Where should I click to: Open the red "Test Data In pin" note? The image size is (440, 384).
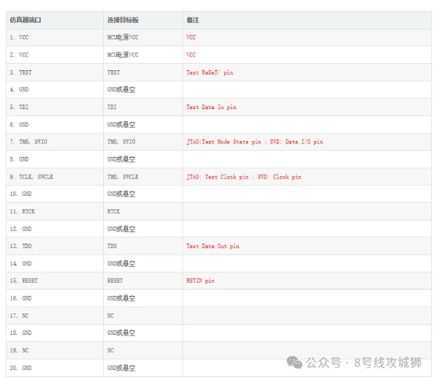click(211, 107)
